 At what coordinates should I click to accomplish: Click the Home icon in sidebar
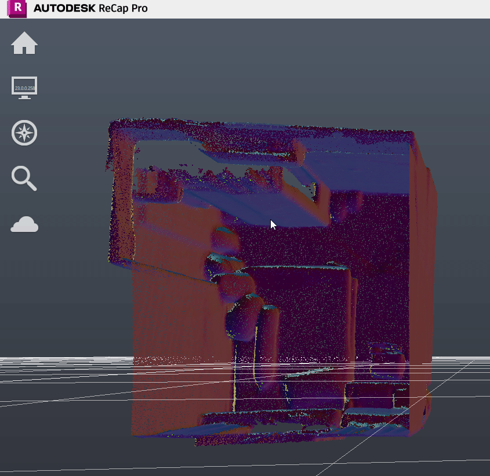click(24, 43)
